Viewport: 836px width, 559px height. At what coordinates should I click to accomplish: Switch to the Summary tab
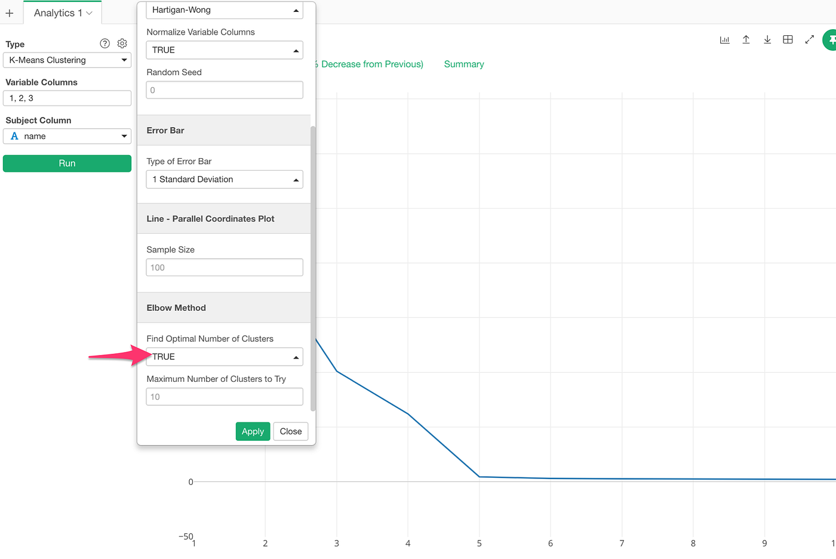(463, 64)
